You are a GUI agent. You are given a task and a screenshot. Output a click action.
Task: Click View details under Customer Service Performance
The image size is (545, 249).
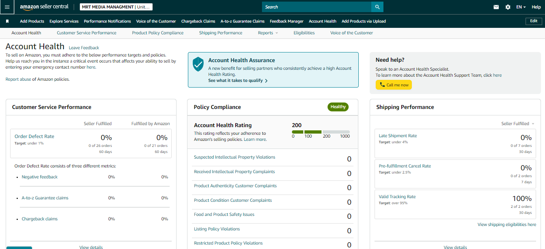click(91, 247)
